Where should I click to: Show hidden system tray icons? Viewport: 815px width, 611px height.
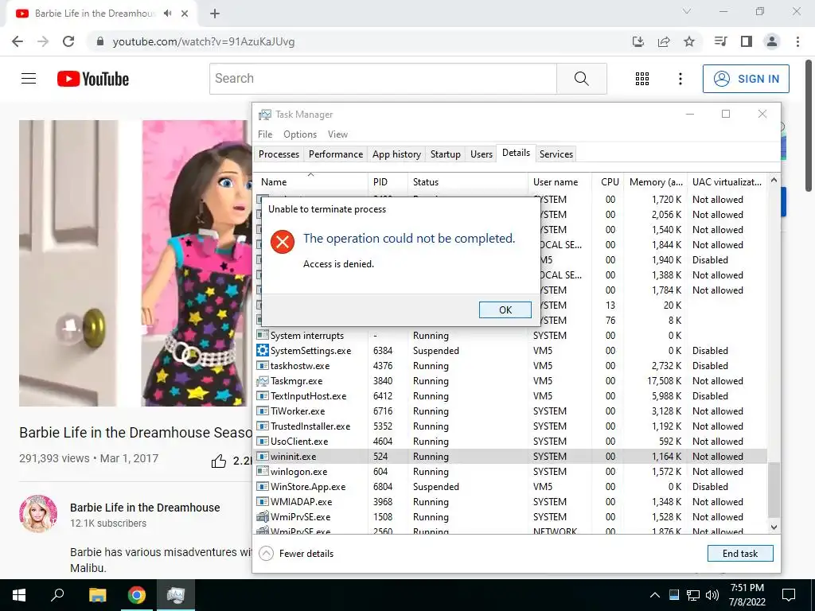point(655,595)
